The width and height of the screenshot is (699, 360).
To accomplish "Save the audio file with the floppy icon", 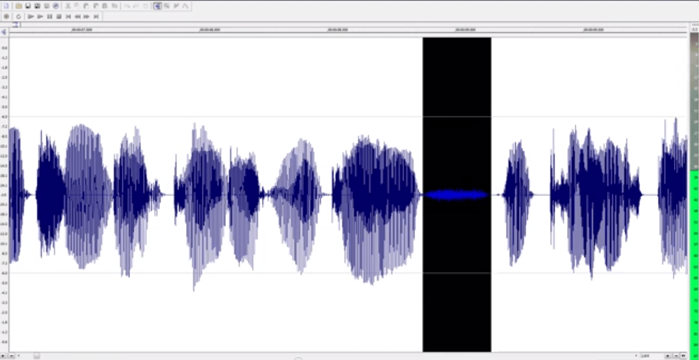I will coord(28,6).
